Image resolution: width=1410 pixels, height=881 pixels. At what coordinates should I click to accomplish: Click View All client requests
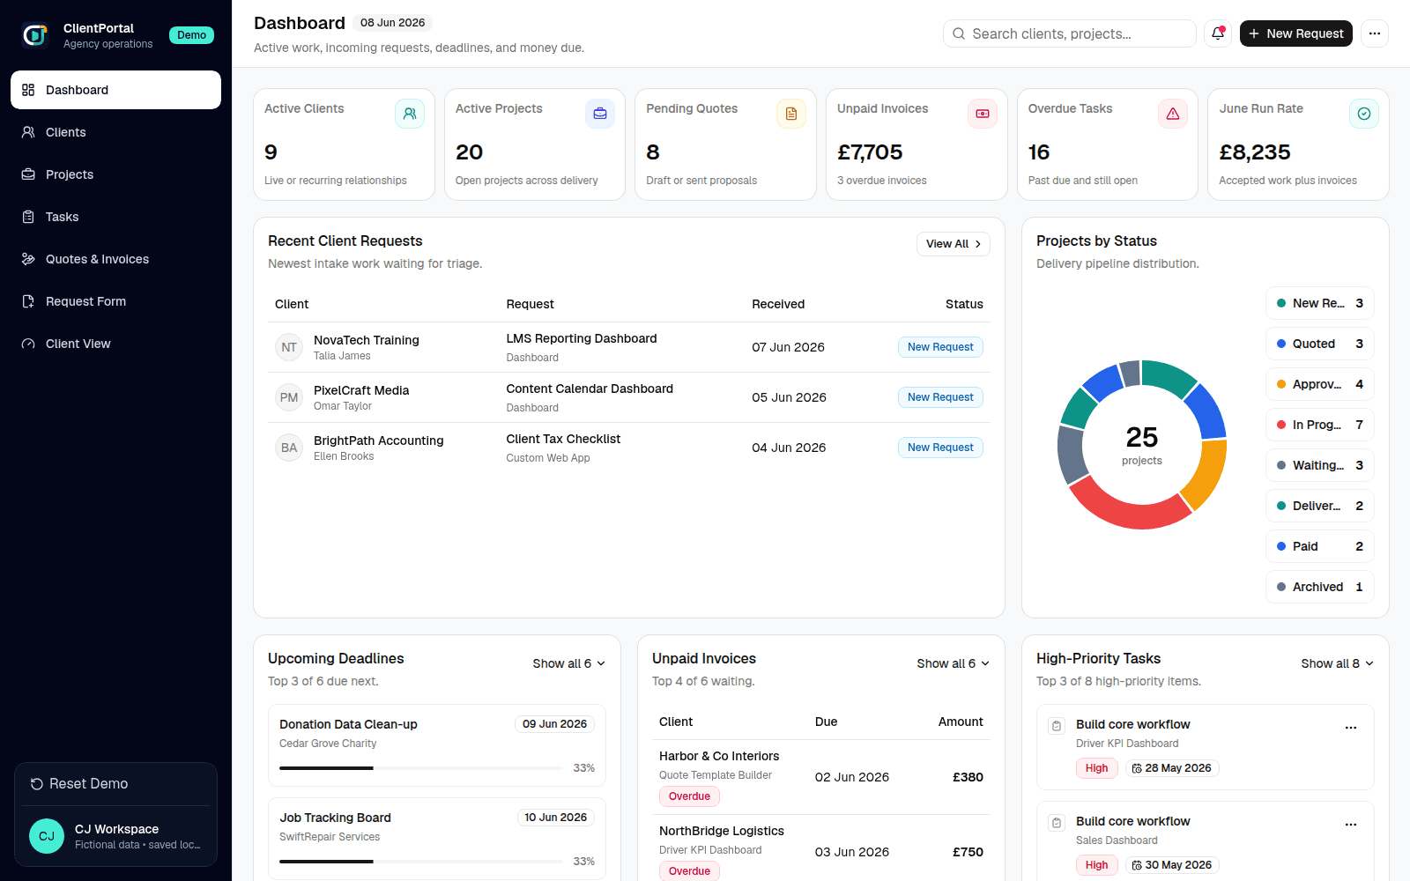[953, 244]
